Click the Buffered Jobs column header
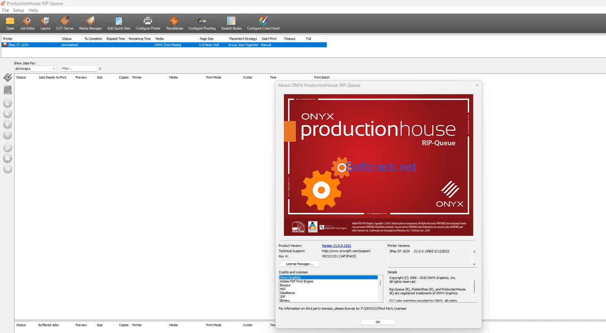This screenshot has height=333, width=606. (48, 325)
